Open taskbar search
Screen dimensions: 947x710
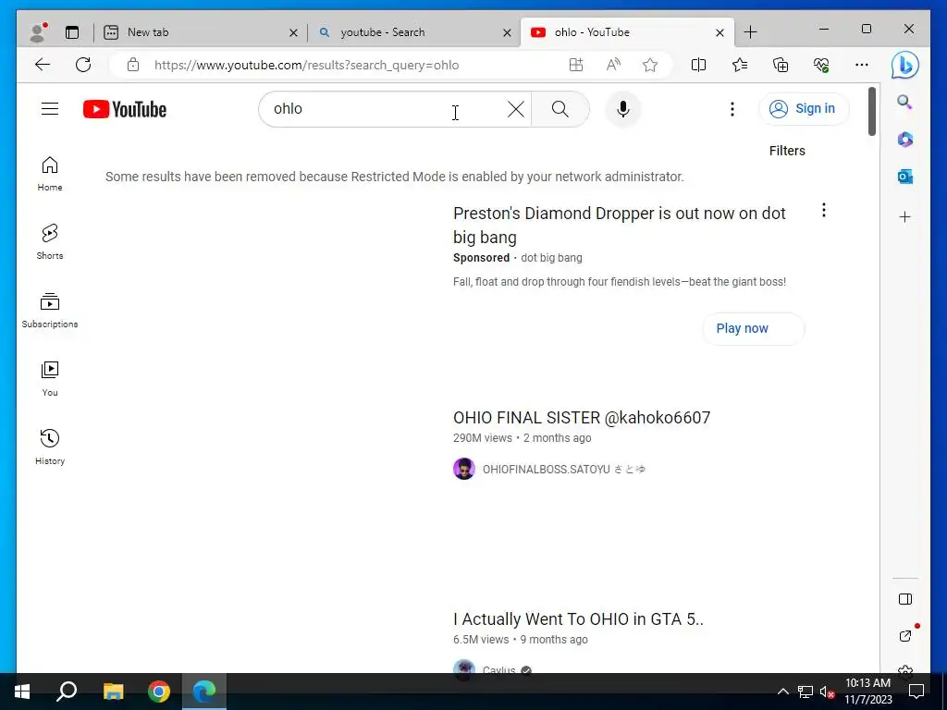(x=67, y=692)
